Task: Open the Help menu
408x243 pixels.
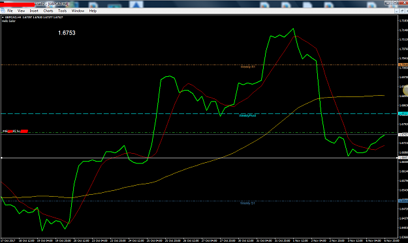Action: click(x=93, y=11)
